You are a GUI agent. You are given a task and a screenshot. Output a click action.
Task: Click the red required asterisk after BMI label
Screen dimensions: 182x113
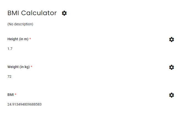coord(16,95)
